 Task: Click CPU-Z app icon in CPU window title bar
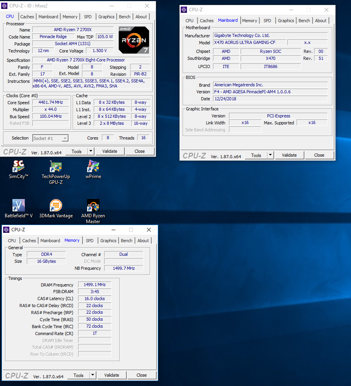(4, 6)
